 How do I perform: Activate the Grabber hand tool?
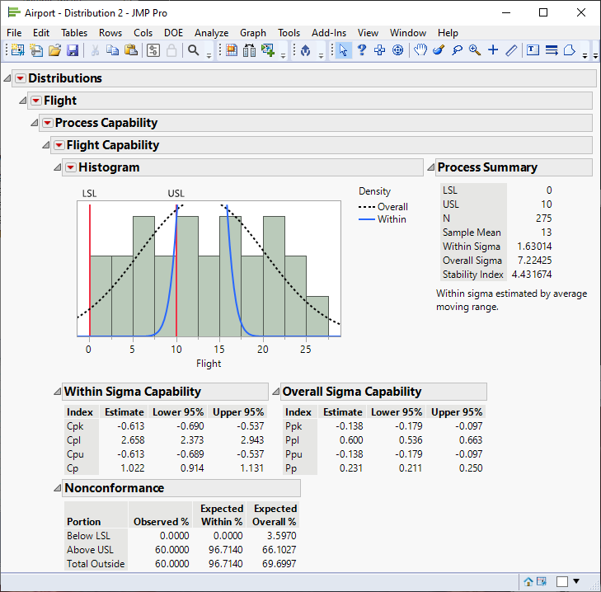[x=420, y=50]
